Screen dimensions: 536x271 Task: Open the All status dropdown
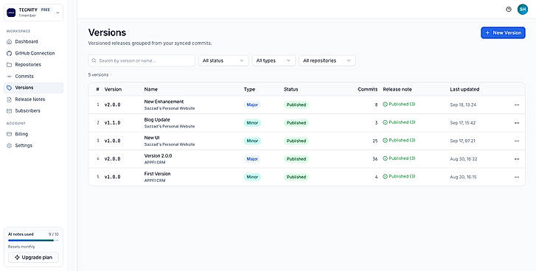[223, 60]
